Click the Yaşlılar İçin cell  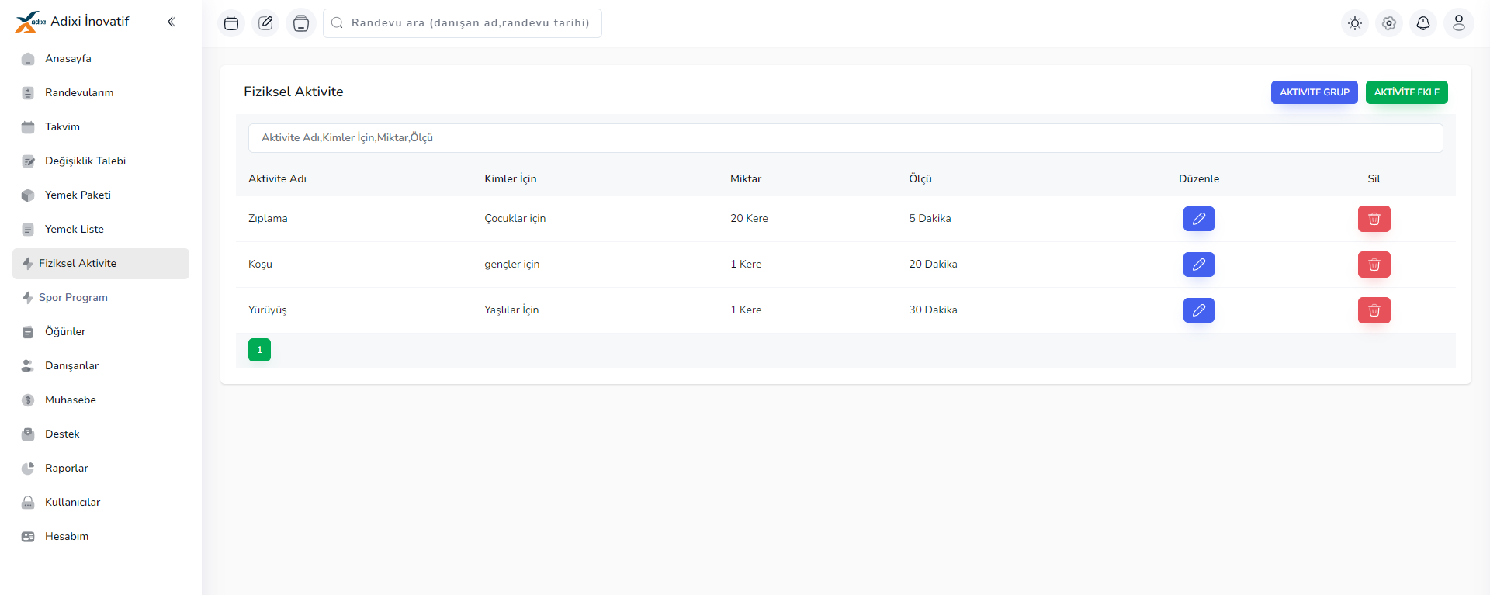point(511,310)
